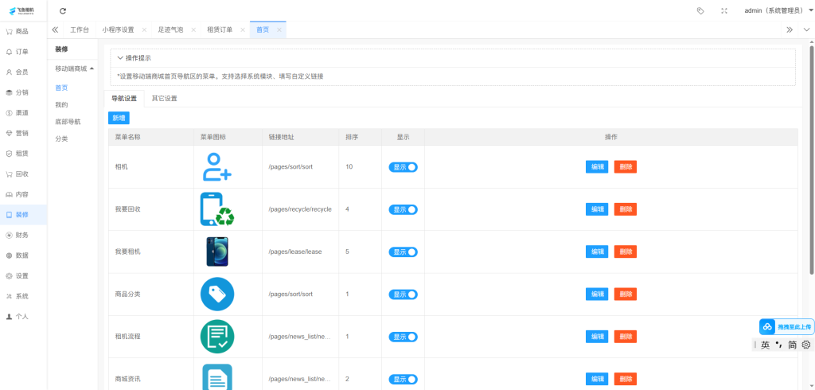Screen dimensions: 815x390
Task: Switch to the 工作台 tab
Action: [x=80, y=29]
